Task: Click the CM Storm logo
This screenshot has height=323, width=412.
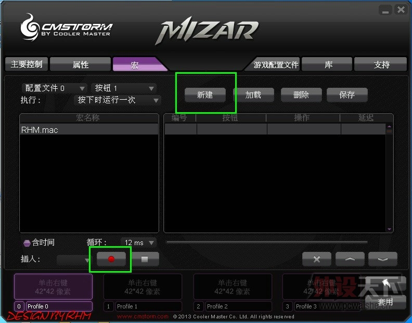Action: click(67, 28)
